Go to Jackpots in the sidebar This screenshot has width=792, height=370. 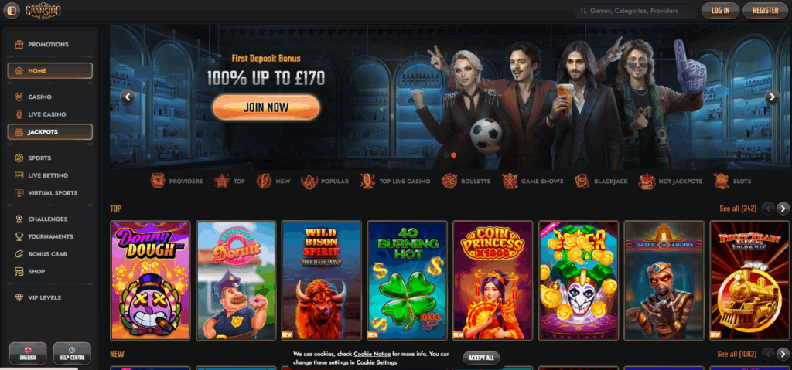tap(49, 132)
